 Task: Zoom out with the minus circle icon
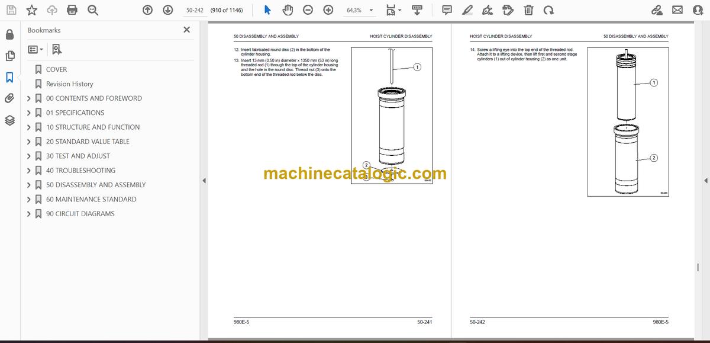pos(308,10)
